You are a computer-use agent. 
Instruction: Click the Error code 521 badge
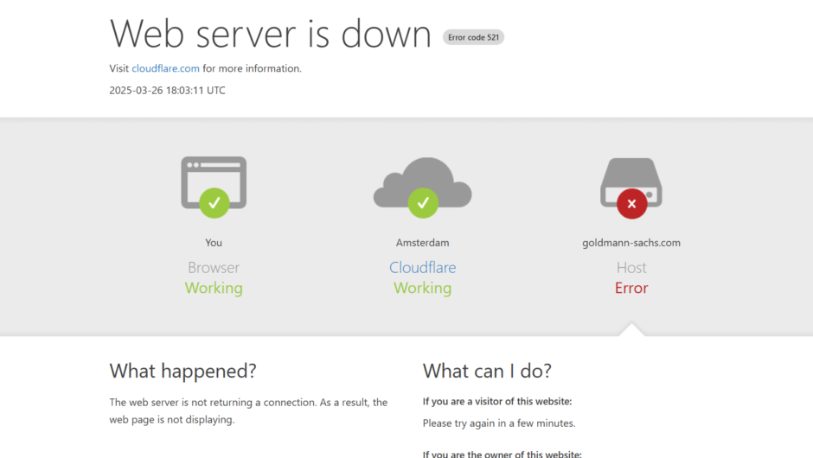[473, 37]
